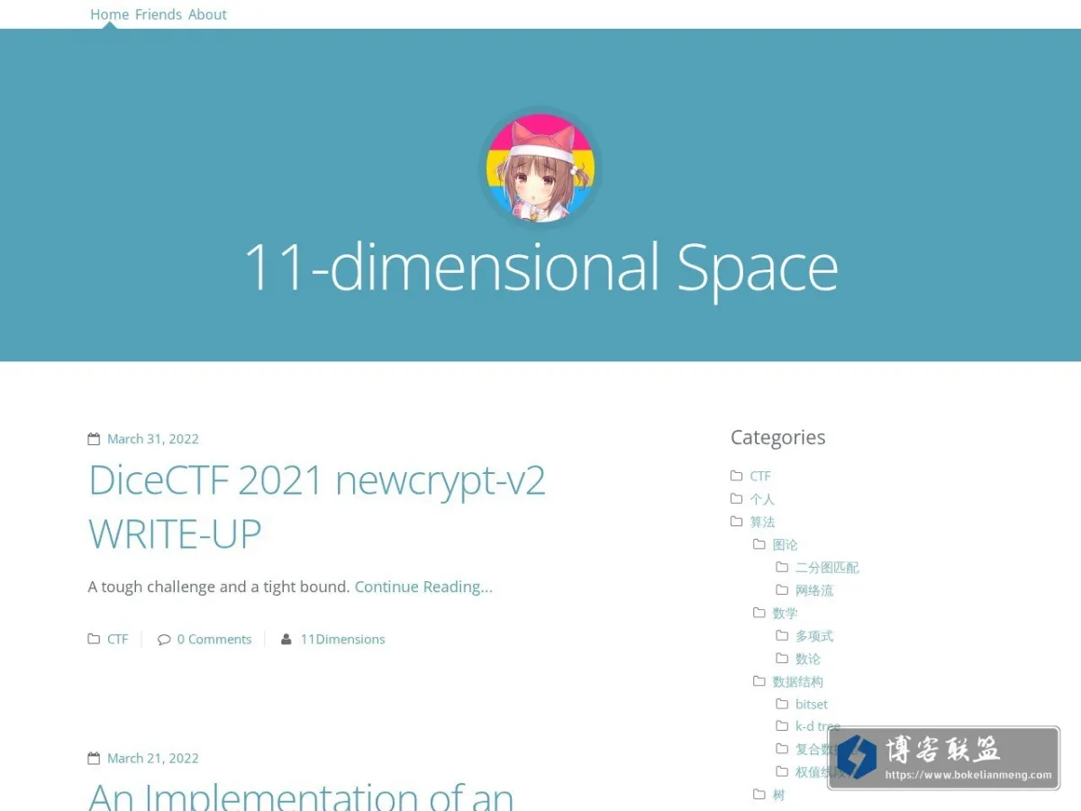Open the CTF tag under the post
1081x811 pixels.
coord(118,639)
